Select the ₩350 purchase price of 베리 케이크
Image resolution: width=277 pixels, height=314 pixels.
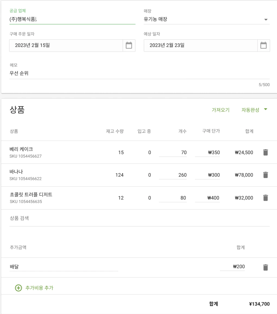[212, 152]
